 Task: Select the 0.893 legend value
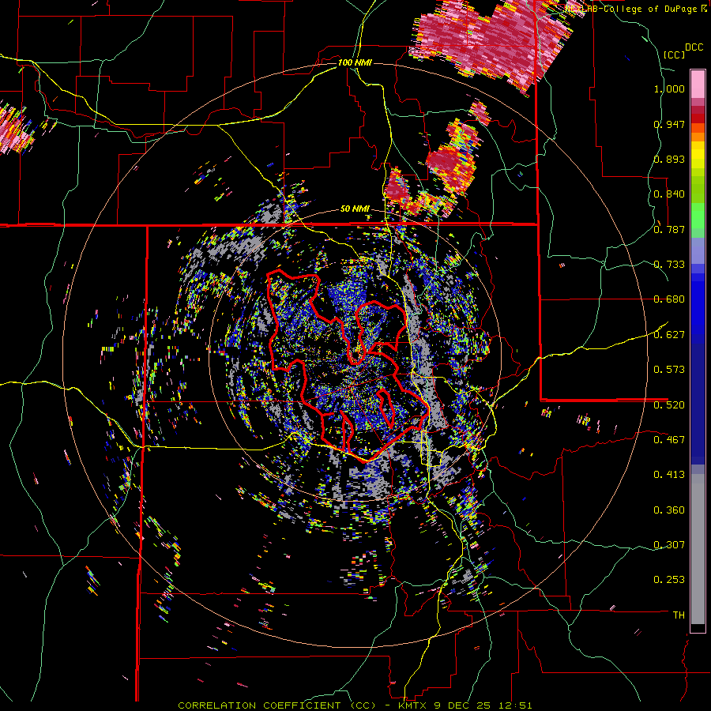[x=669, y=159]
